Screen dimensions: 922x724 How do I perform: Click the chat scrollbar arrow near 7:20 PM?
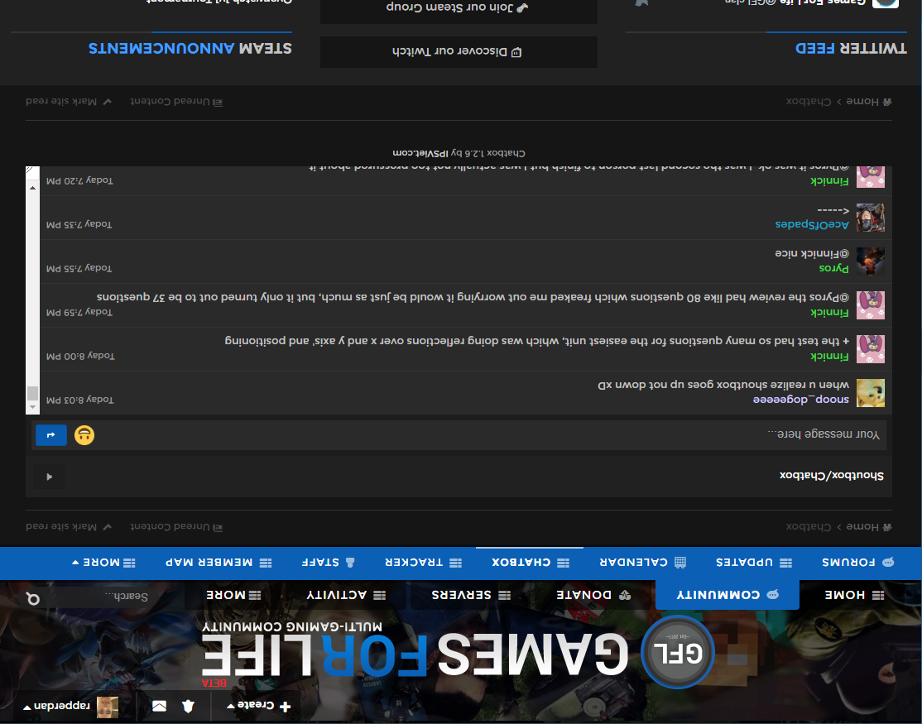pos(33,188)
